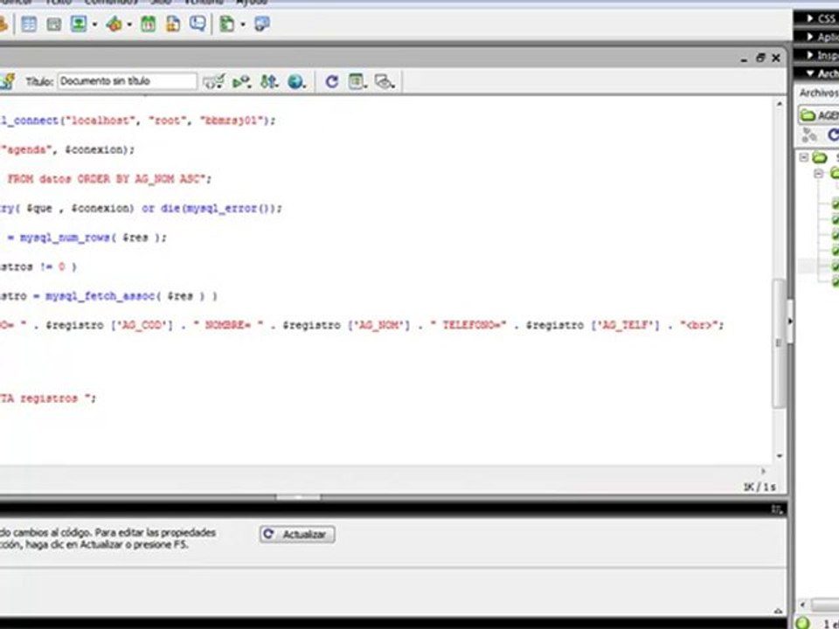Collapse the nested subfolder in the file tree
This screenshot has height=629, width=839.
818,173
